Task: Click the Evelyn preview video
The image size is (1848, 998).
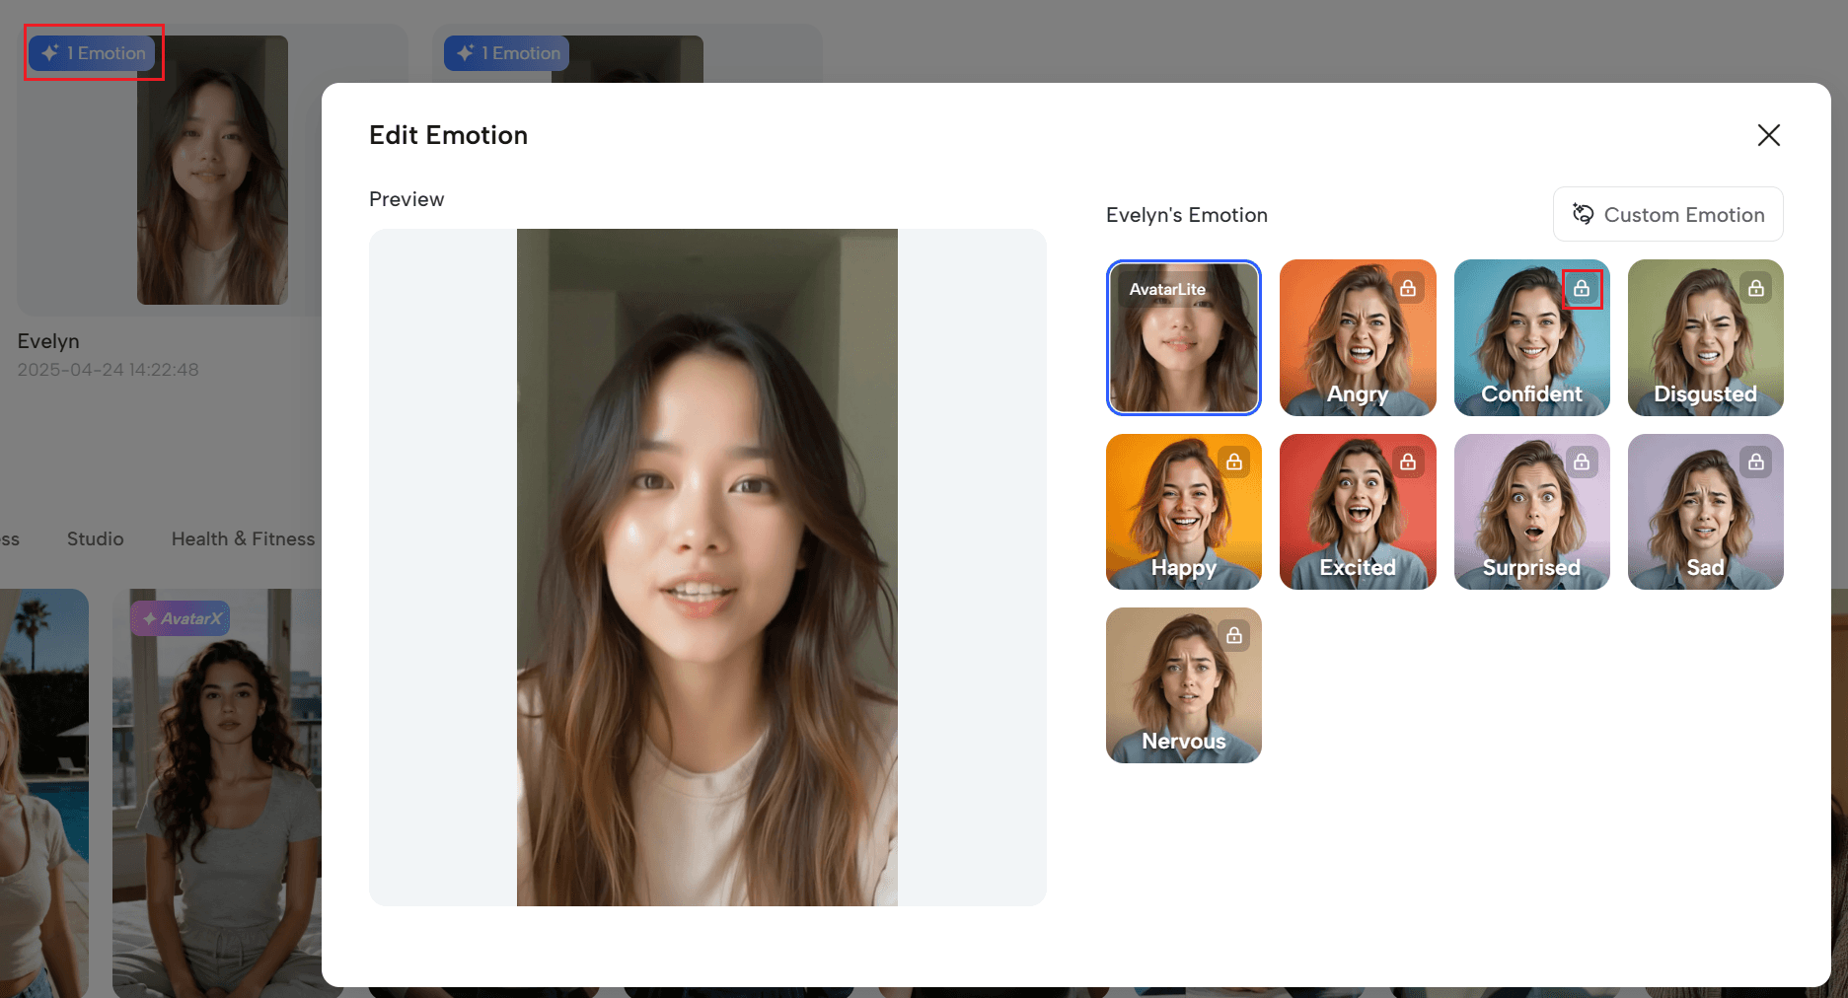Action: coord(706,567)
